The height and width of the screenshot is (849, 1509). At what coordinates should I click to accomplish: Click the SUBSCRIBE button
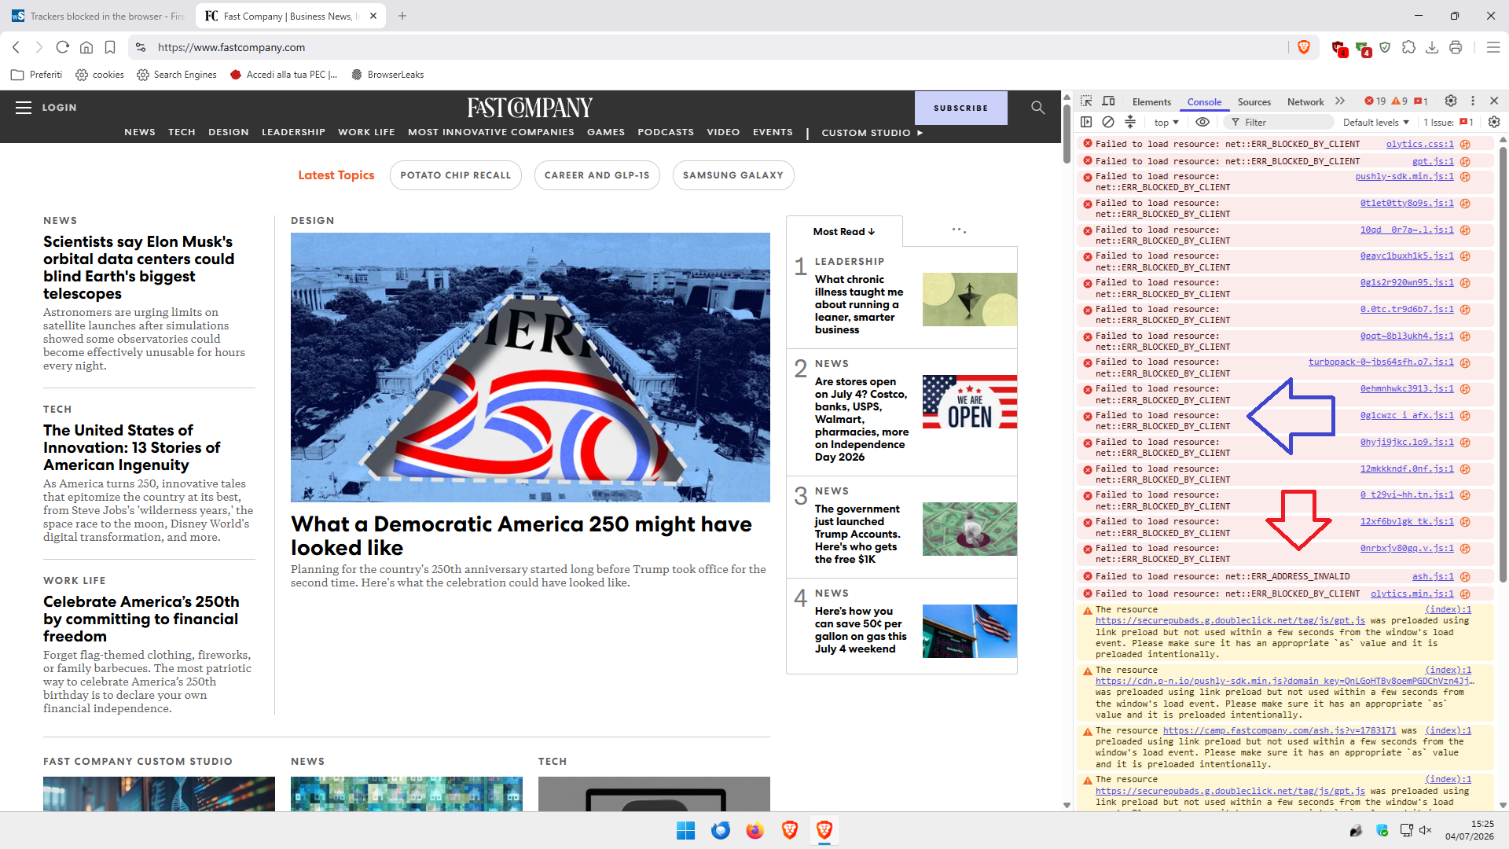[961, 108]
